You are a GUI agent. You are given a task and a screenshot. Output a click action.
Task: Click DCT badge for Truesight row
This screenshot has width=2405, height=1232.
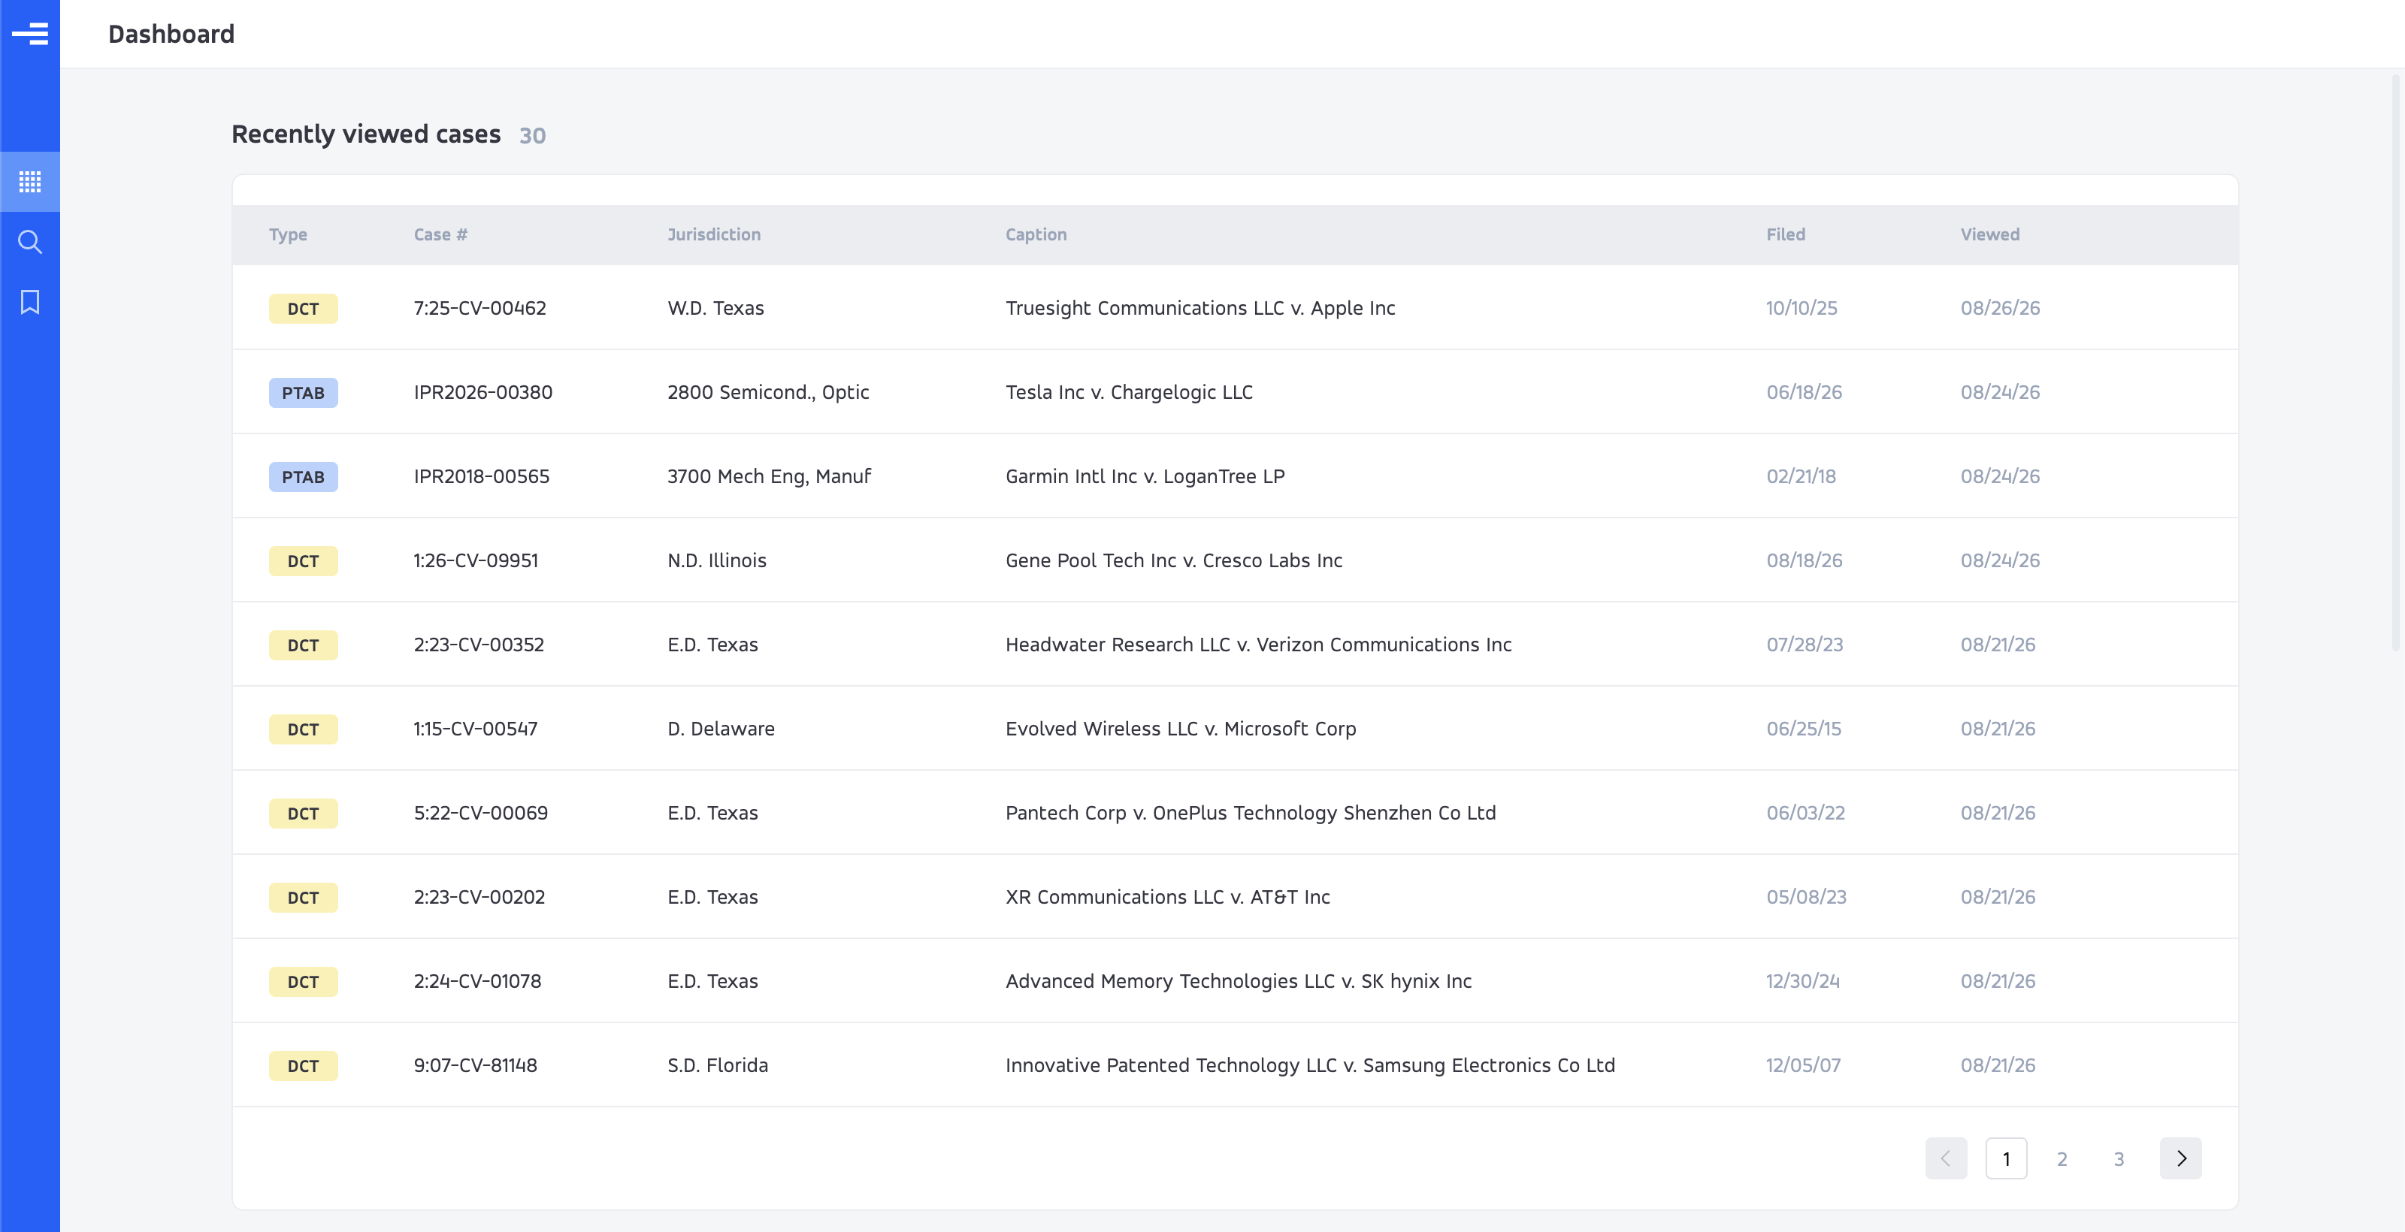304,308
